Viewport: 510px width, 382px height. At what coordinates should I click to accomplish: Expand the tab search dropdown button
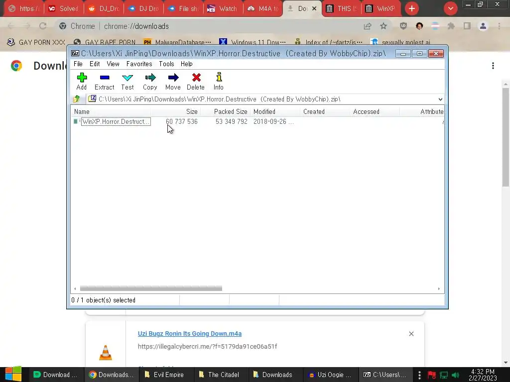tap(450, 8)
